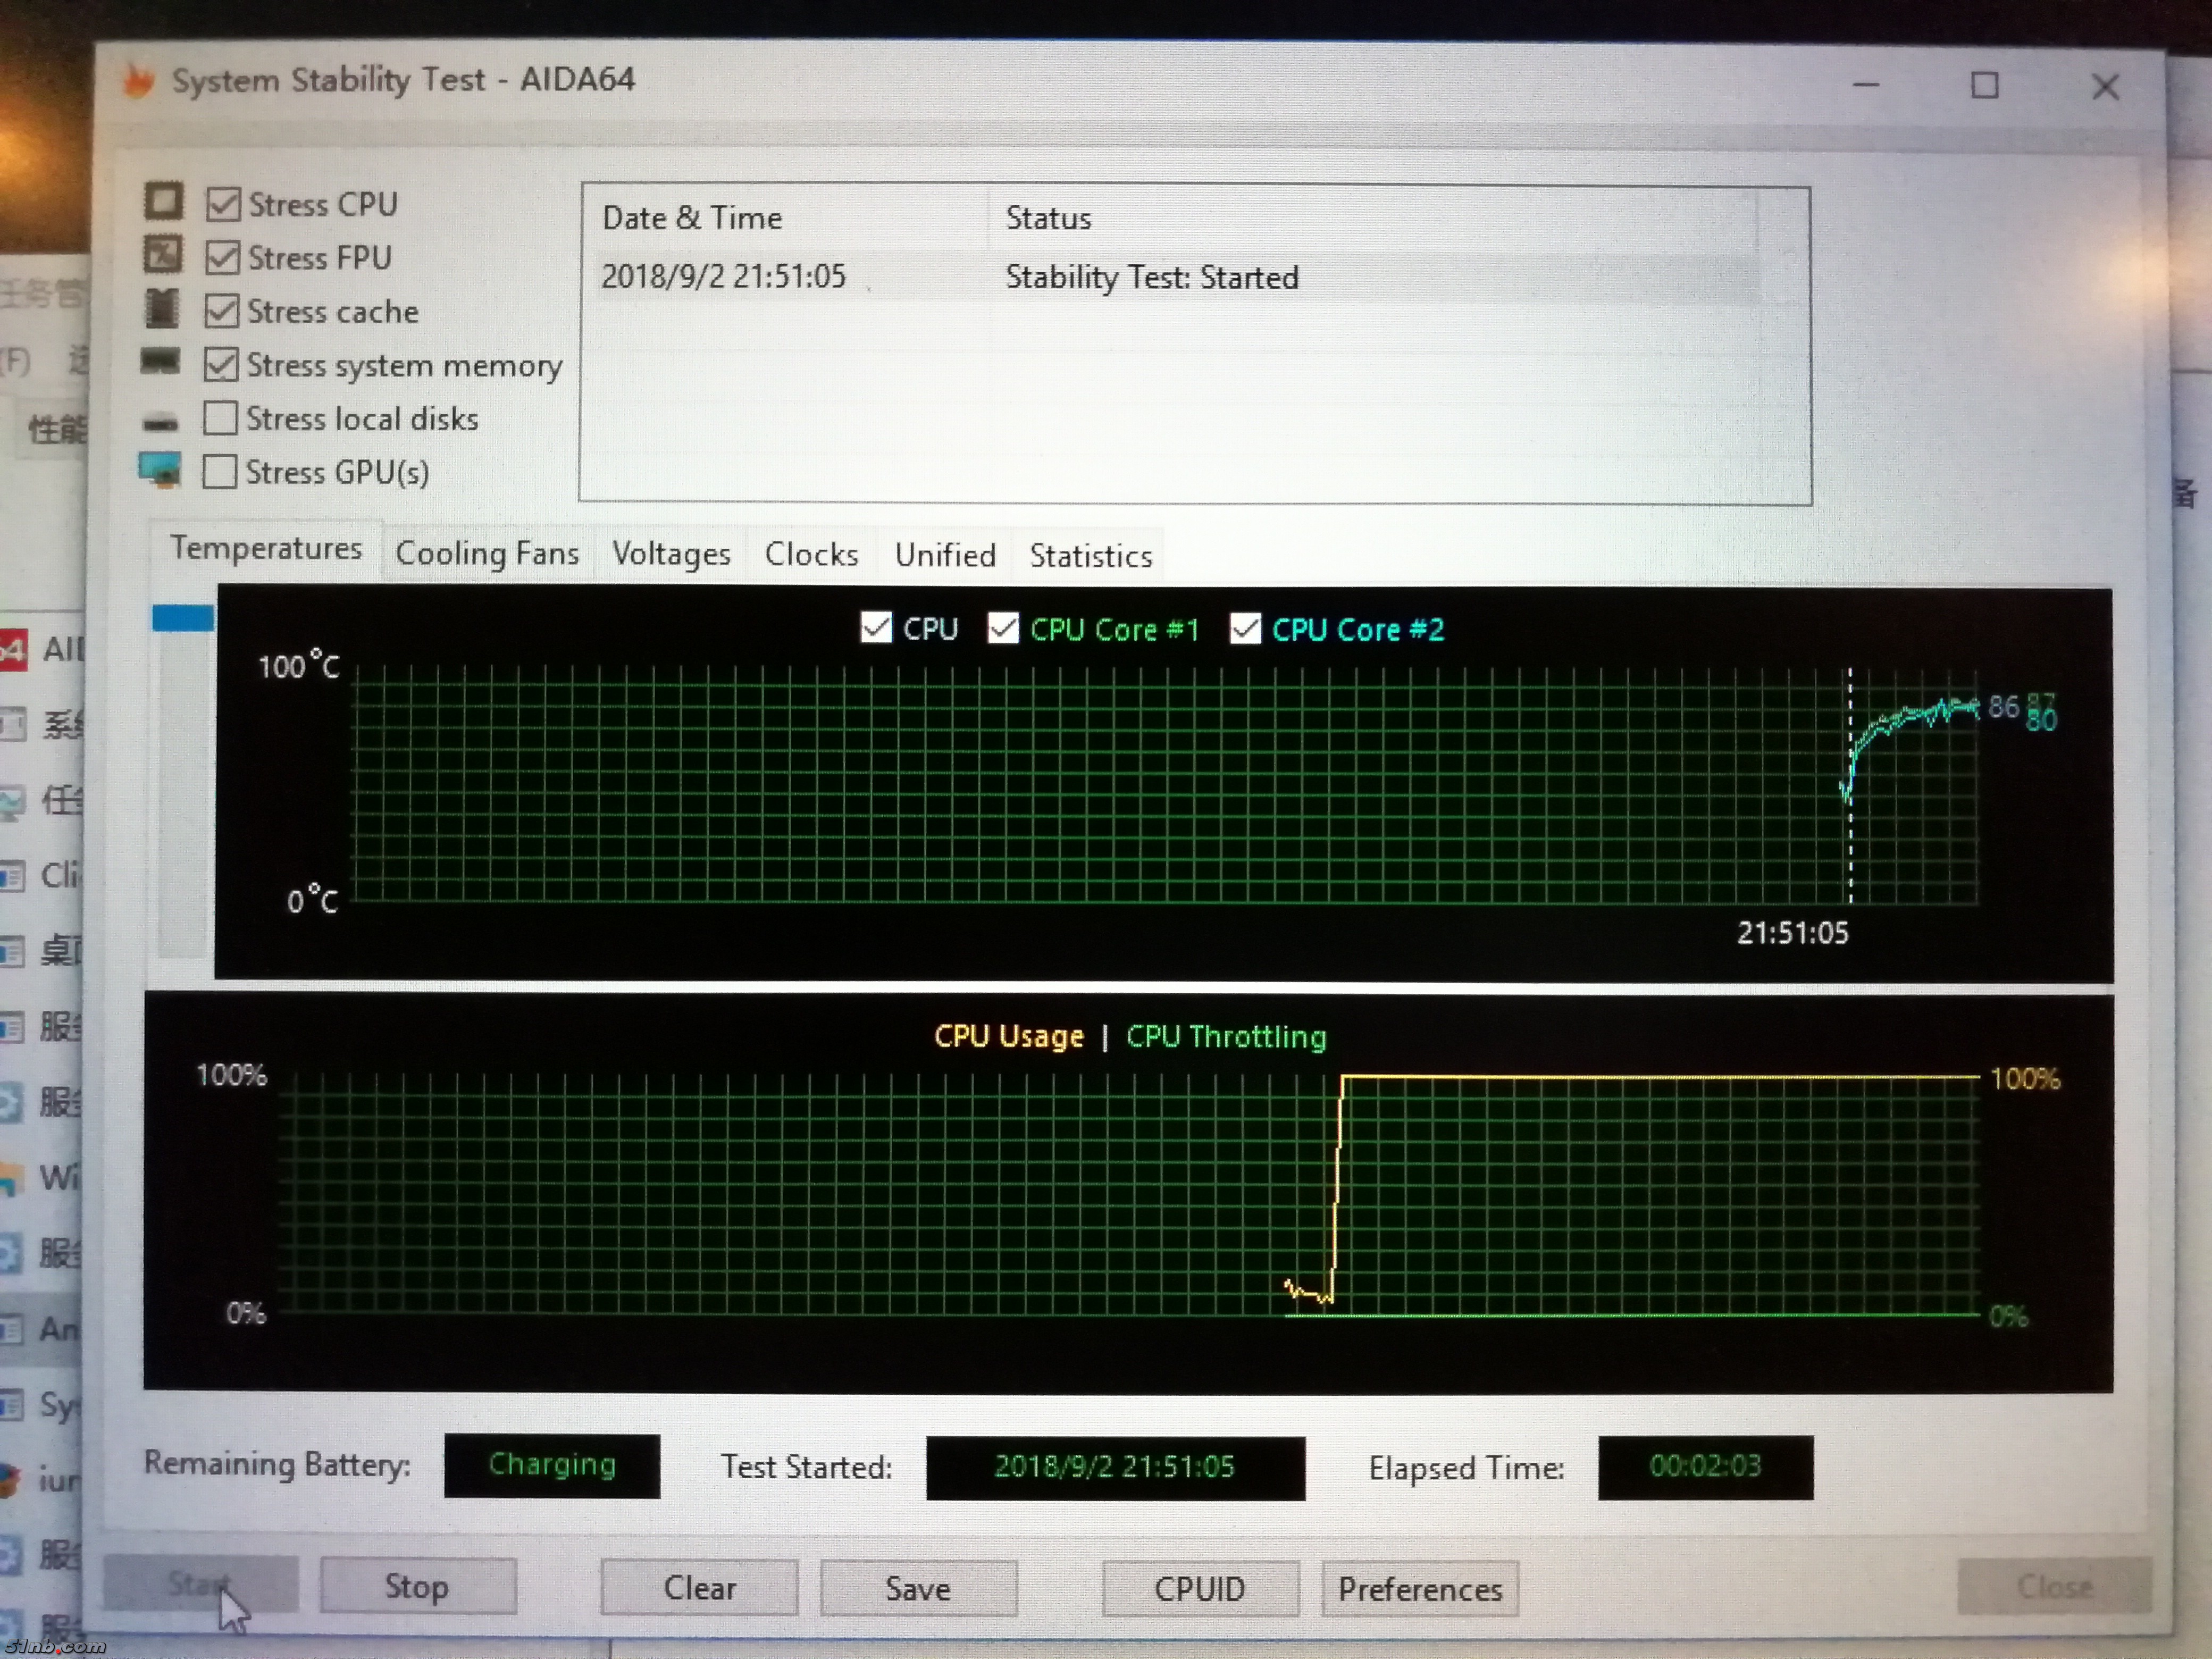
Task: Enable Stress GPU(s) checkbox
Action: tap(220, 471)
